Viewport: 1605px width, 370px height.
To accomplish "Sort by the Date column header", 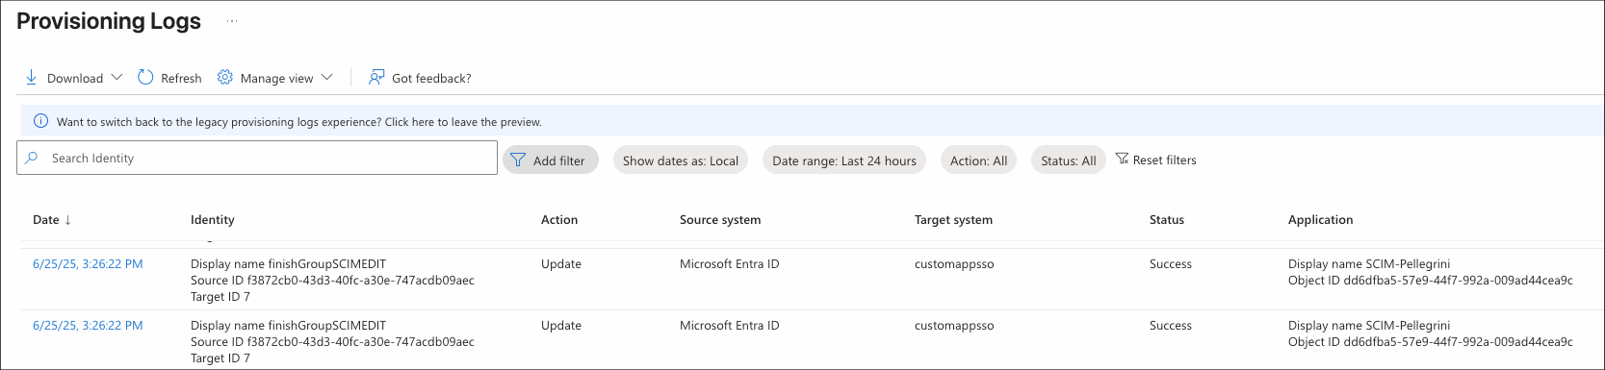I will (x=46, y=219).
